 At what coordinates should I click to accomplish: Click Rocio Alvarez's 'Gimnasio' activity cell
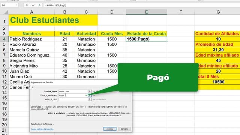click(x=86, y=44)
